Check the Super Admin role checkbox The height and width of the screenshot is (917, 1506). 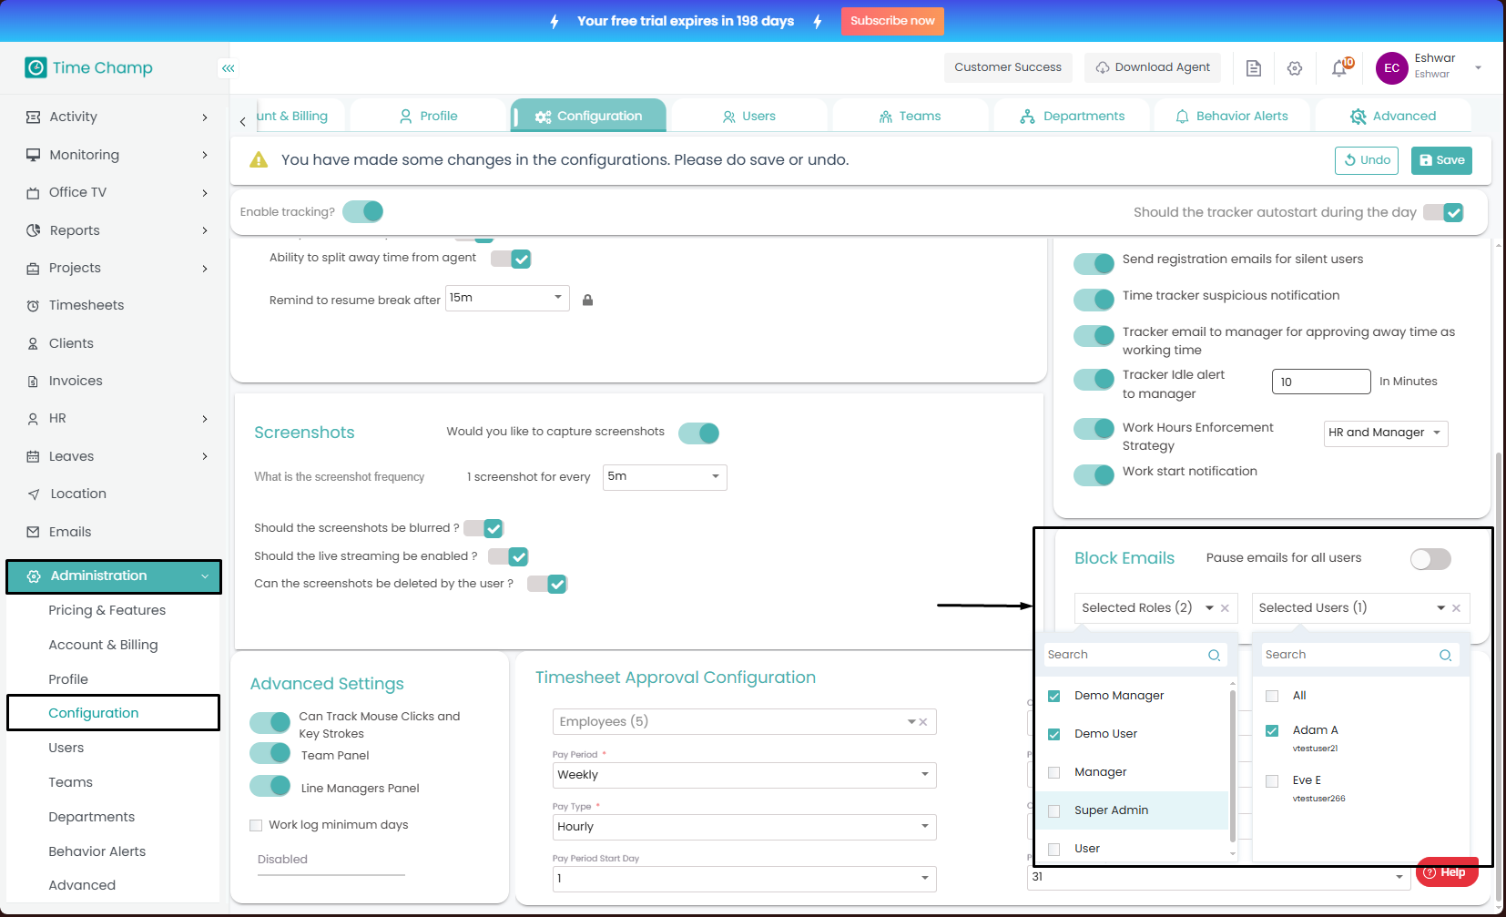1054,810
